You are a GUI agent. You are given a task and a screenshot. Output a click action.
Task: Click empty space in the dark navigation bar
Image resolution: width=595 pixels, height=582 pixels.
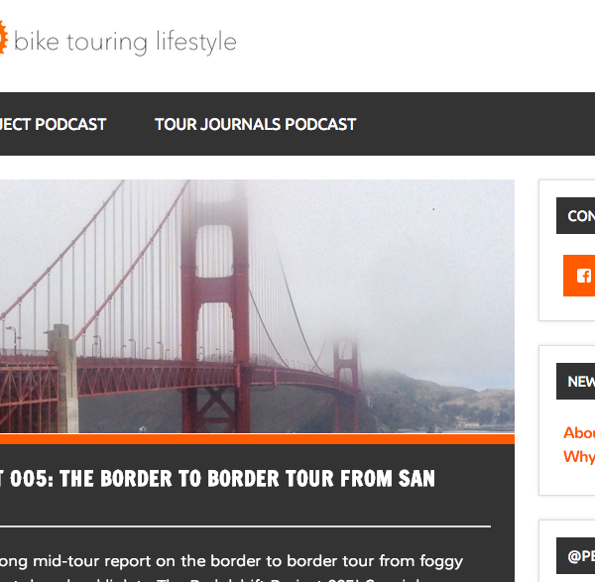tap(474, 124)
